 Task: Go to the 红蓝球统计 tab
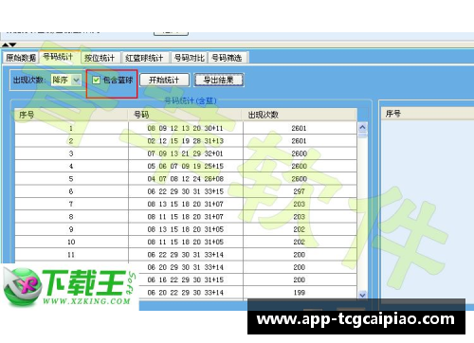tap(144, 58)
